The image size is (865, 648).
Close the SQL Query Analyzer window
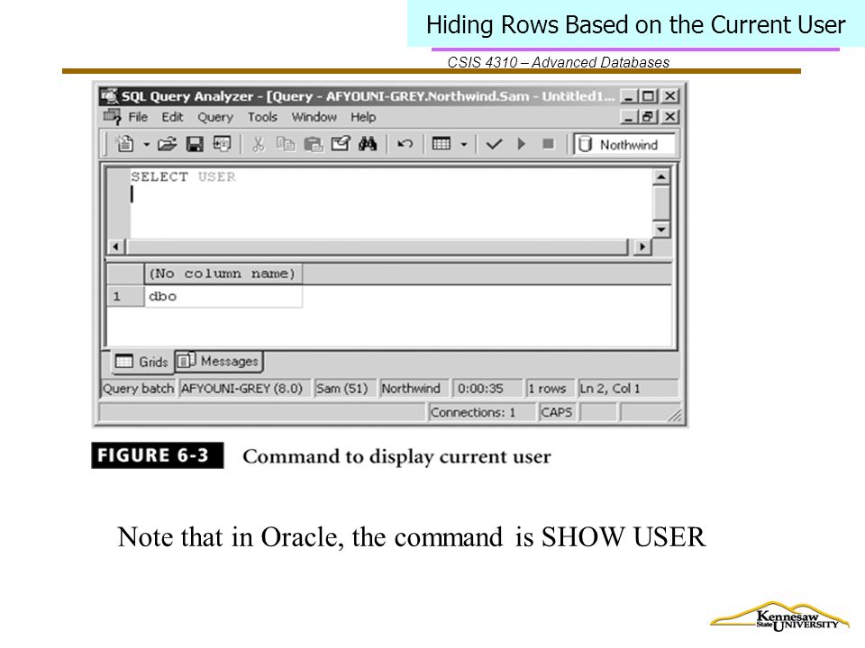click(669, 96)
